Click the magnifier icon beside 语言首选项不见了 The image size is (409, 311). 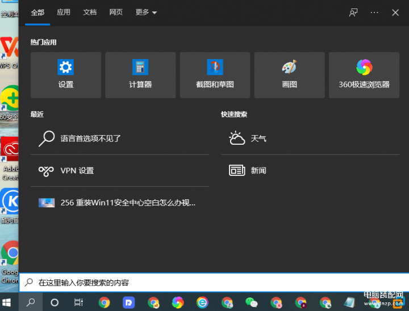tap(47, 138)
